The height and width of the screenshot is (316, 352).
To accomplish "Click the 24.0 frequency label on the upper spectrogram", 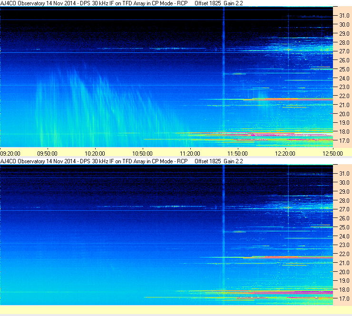I will tap(344, 79).
